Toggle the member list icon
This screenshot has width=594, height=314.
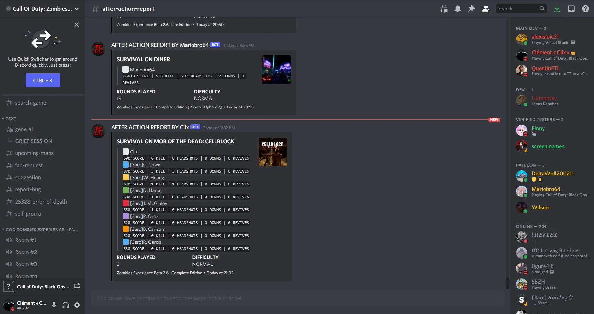pyautogui.click(x=486, y=9)
